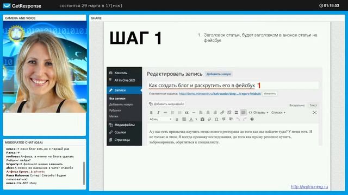Image resolution: width=348 pixels, height=195 pixels.
Task: Apply text color with the A icon
Action: (191, 119)
